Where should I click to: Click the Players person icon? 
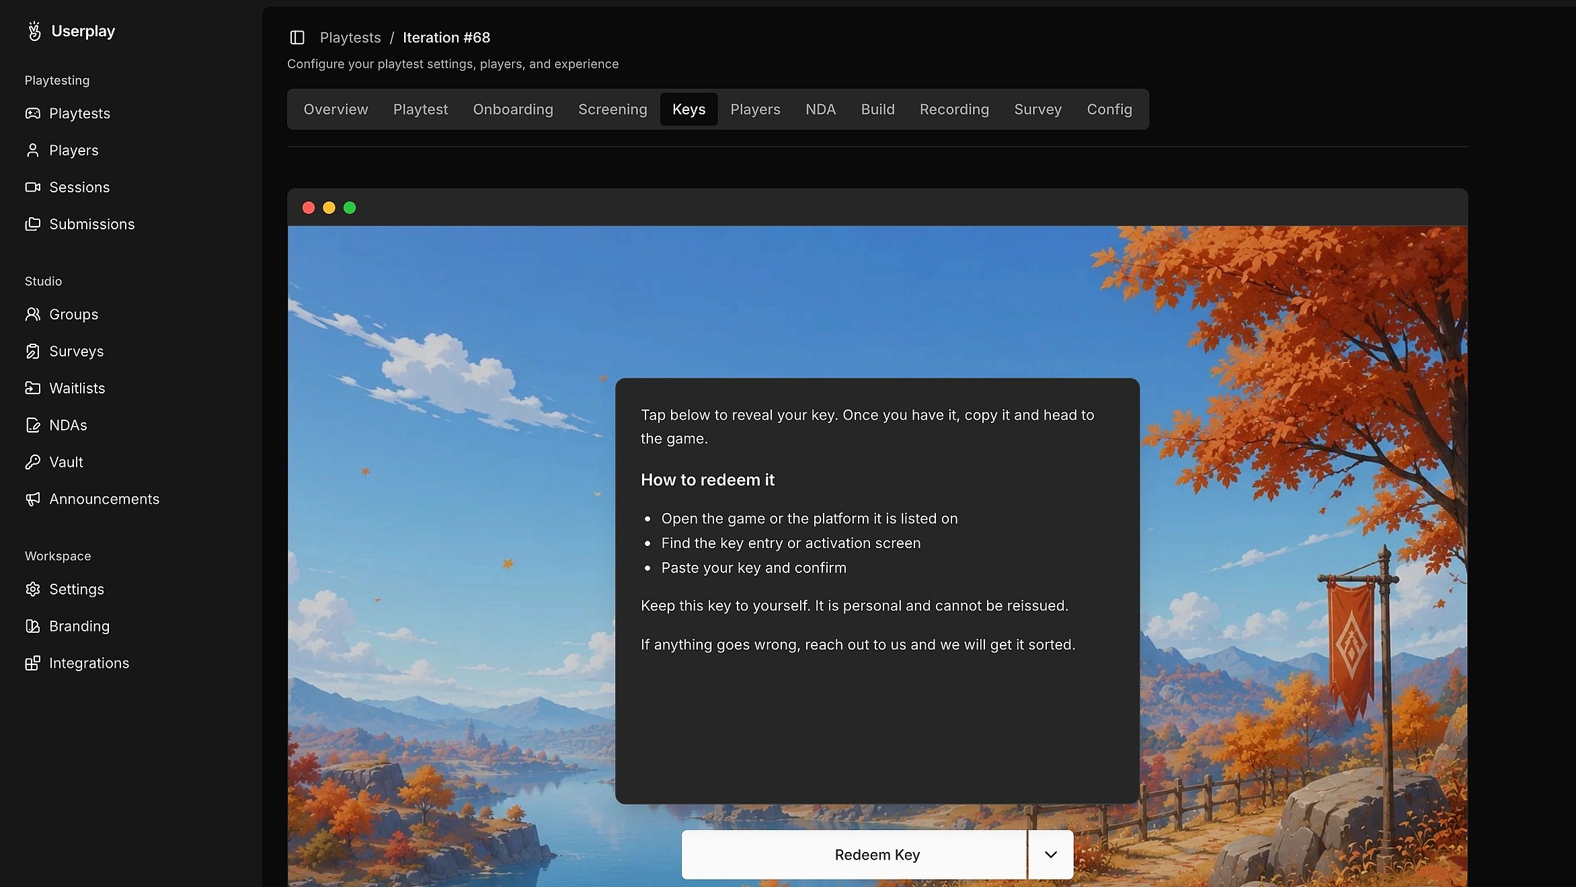point(33,150)
